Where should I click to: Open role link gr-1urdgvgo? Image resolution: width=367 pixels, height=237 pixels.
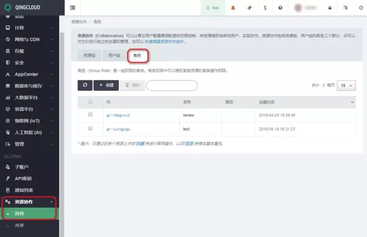tap(118, 129)
